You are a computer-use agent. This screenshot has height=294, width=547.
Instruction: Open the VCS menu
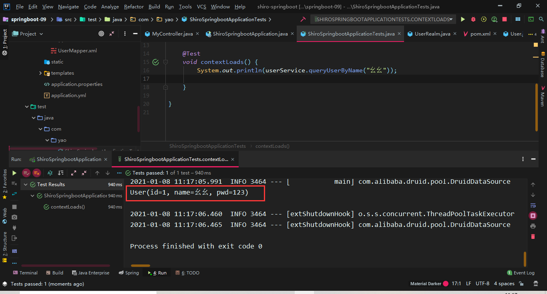202,7
